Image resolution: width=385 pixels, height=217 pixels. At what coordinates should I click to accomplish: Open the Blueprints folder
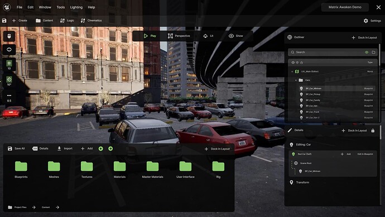tap(21, 170)
